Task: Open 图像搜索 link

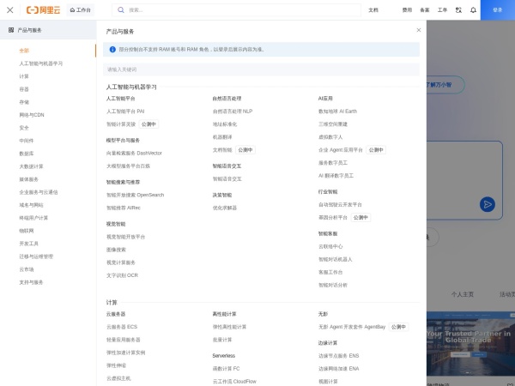Action: [x=116, y=250]
